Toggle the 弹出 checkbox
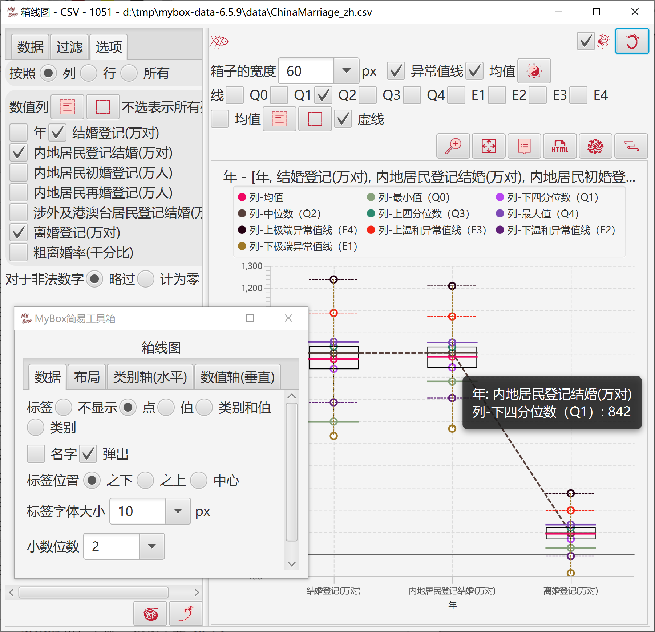The image size is (655, 632). 88,454
